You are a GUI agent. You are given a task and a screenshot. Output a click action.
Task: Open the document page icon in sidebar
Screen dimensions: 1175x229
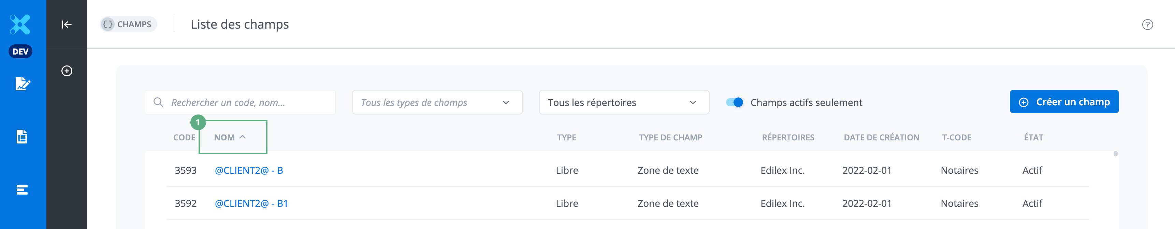[x=22, y=137]
